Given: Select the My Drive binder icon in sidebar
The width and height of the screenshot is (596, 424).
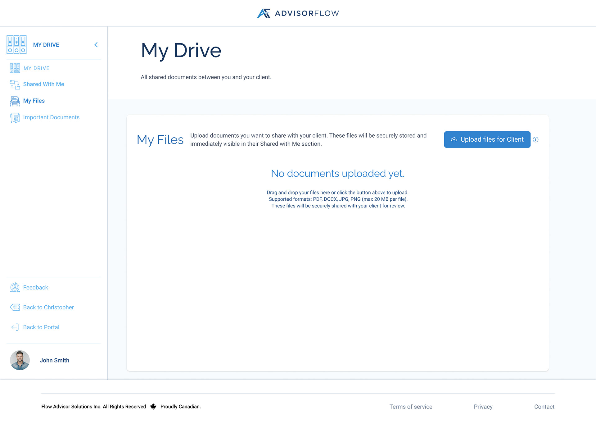Looking at the screenshot, I should click(x=16, y=44).
